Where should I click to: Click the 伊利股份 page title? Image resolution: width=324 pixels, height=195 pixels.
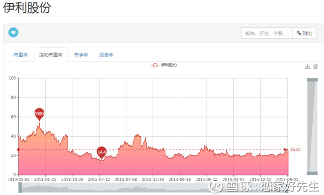coord(27,8)
